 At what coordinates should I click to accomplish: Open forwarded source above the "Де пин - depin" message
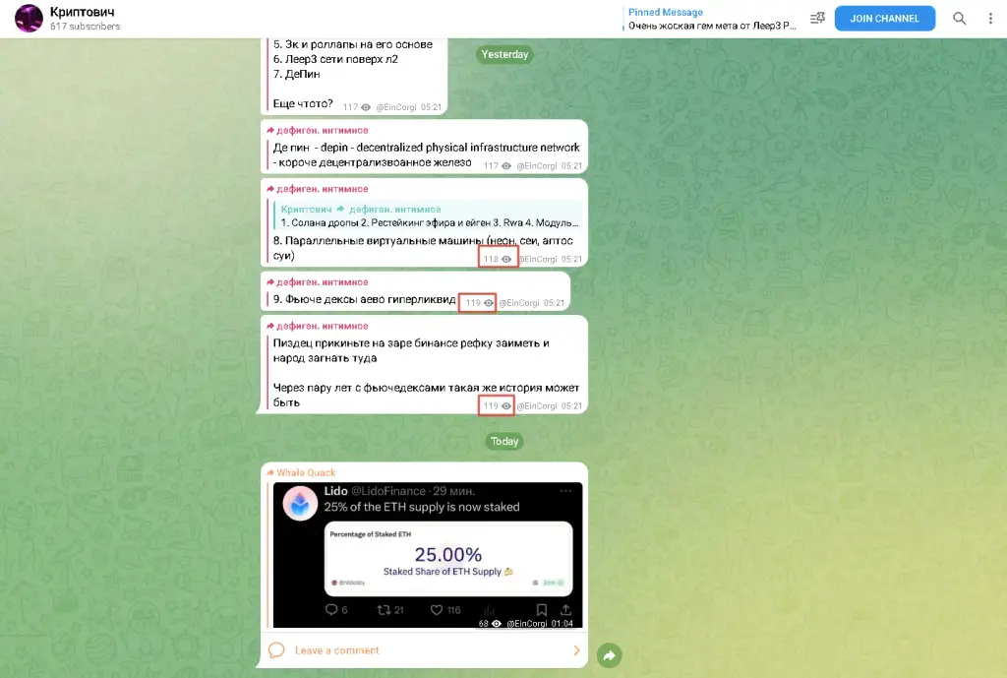(x=318, y=131)
